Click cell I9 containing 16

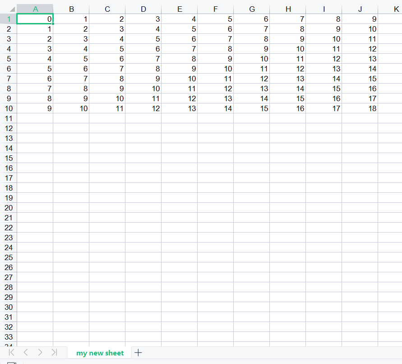(324, 98)
